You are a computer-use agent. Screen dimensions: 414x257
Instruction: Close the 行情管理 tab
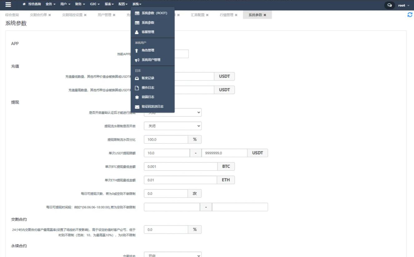236,15
